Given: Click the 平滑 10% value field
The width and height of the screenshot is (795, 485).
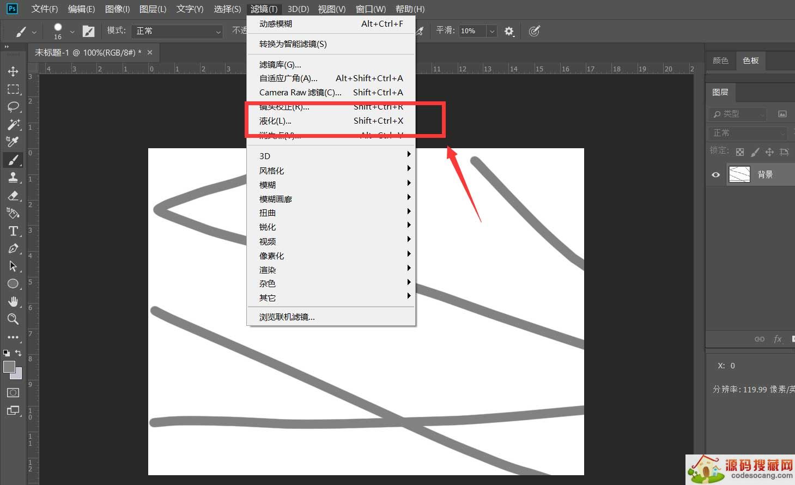Looking at the screenshot, I should 472,31.
